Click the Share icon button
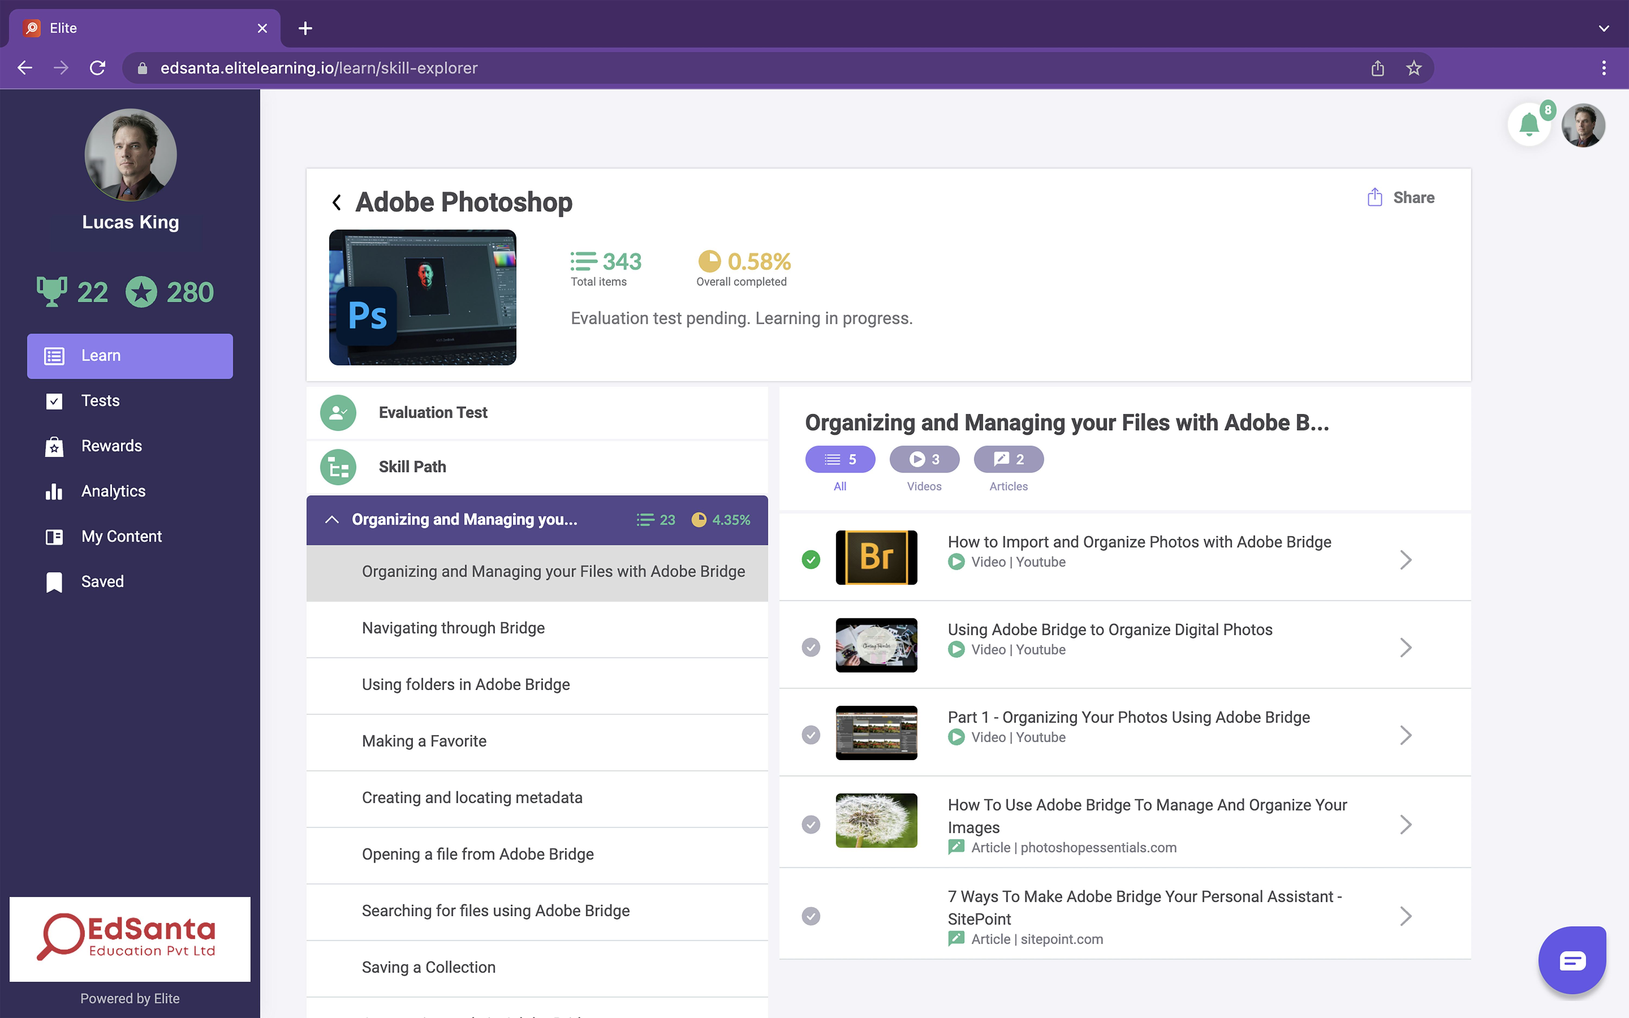The image size is (1629, 1018). coord(1375,197)
